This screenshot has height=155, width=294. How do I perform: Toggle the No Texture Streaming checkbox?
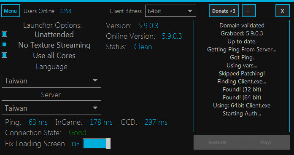point(5,45)
